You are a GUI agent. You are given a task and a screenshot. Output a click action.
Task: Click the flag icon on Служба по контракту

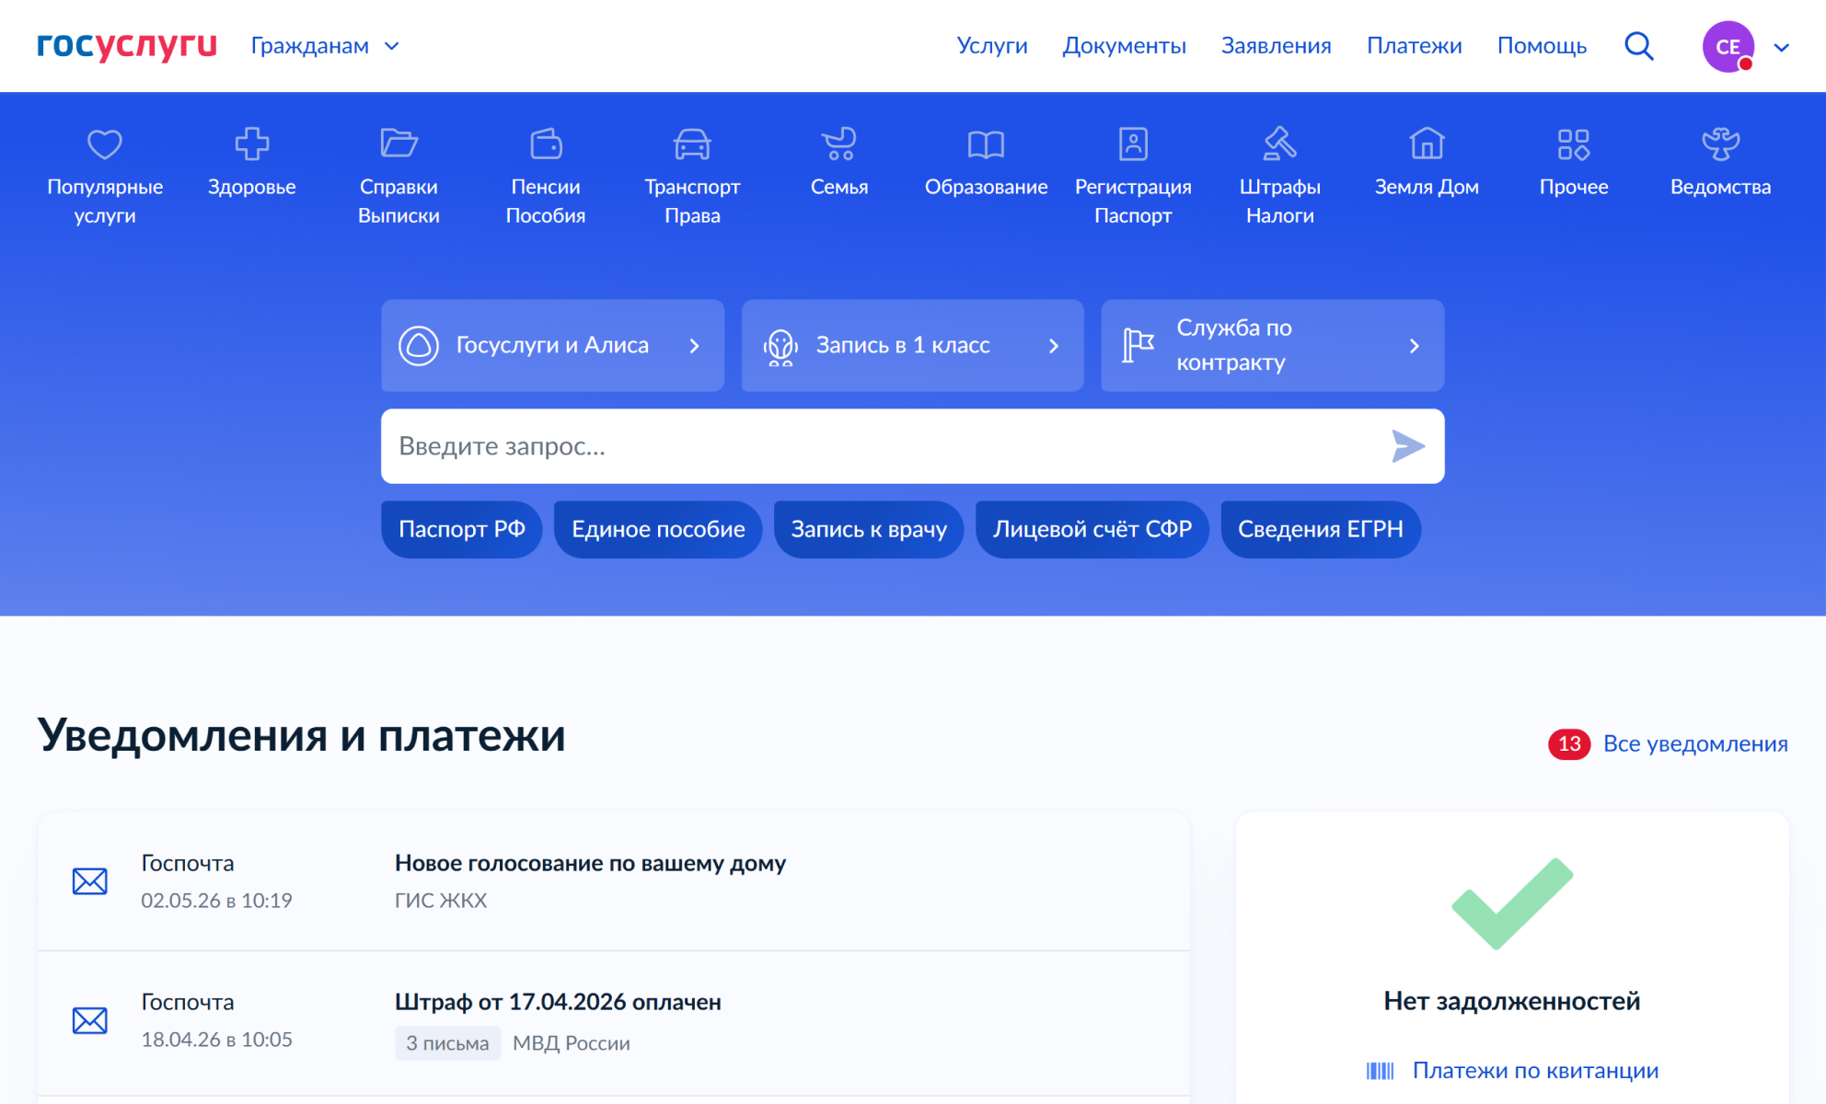[x=1138, y=346]
